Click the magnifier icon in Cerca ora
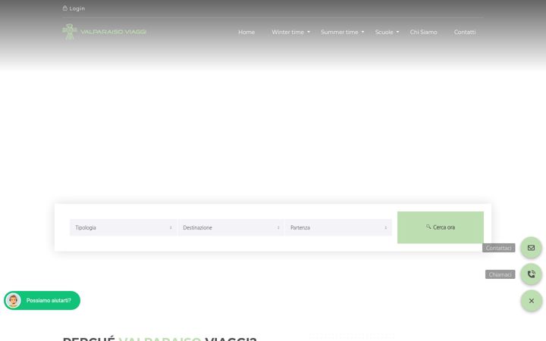 point(428,227)
